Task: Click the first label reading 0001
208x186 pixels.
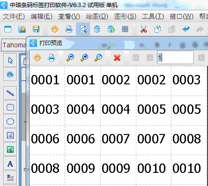Action: [x=45, y=80]
